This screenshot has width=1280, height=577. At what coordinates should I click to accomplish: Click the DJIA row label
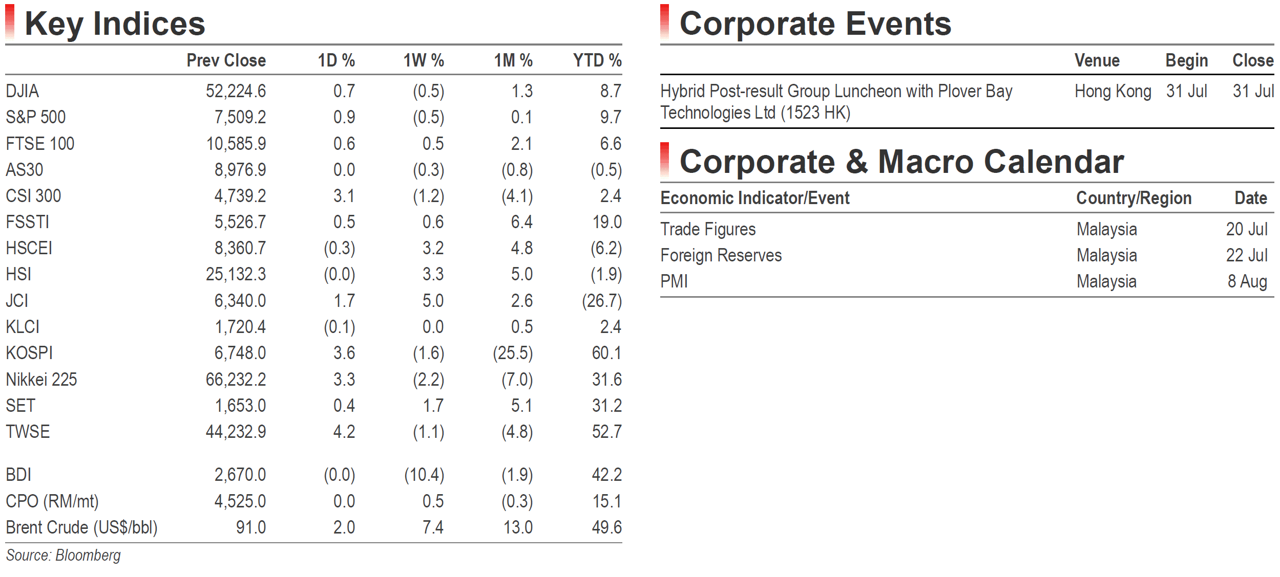click(22, 91)
